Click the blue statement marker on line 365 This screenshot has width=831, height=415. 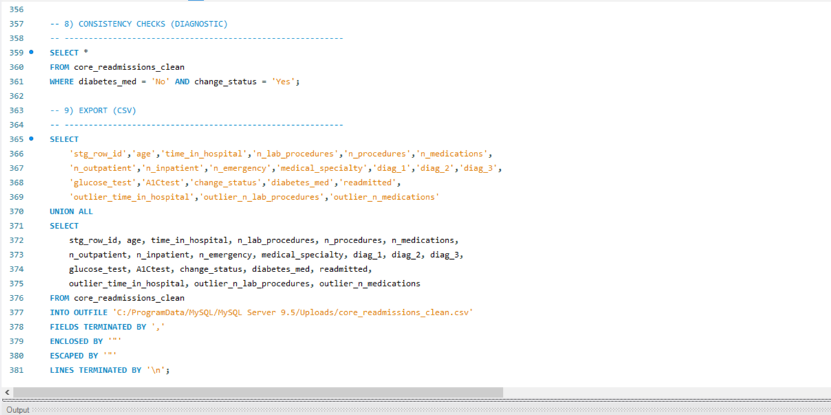(x=31, y=139)
